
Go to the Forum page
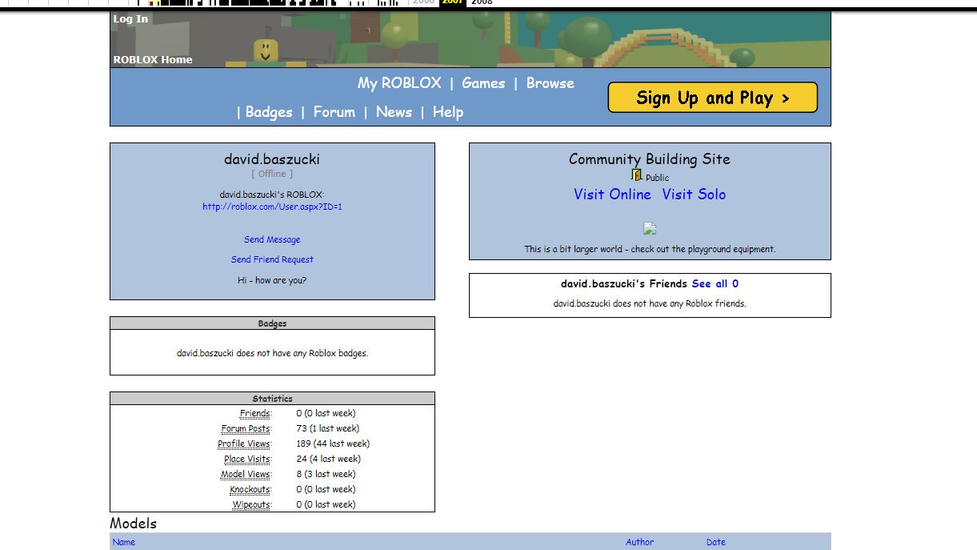click(x=334, y=112)
